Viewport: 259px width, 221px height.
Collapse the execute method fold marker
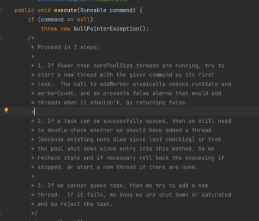coord(1,10)
